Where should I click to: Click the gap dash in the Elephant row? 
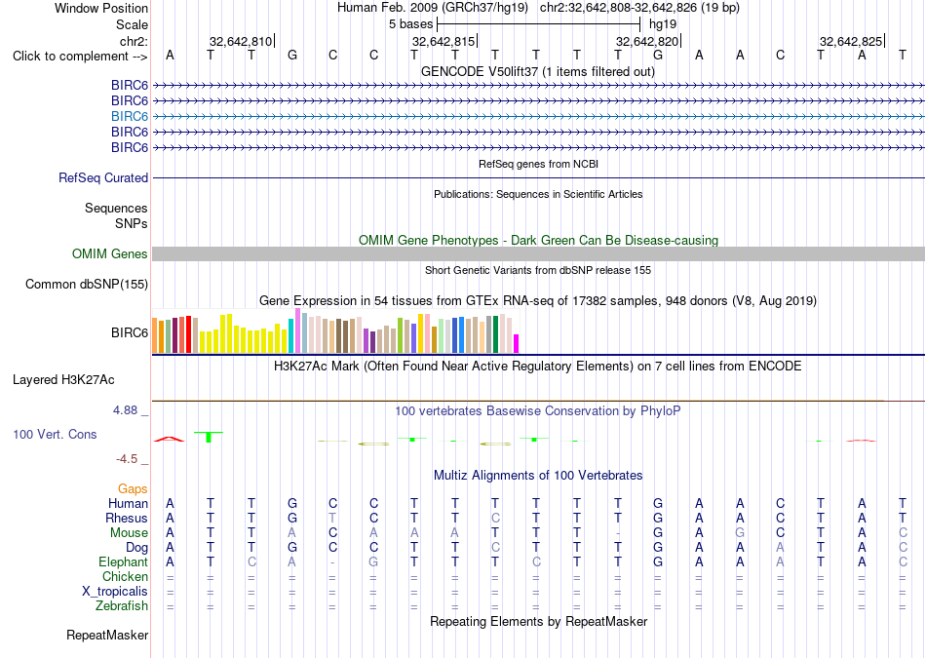click(x=332, y=562)
